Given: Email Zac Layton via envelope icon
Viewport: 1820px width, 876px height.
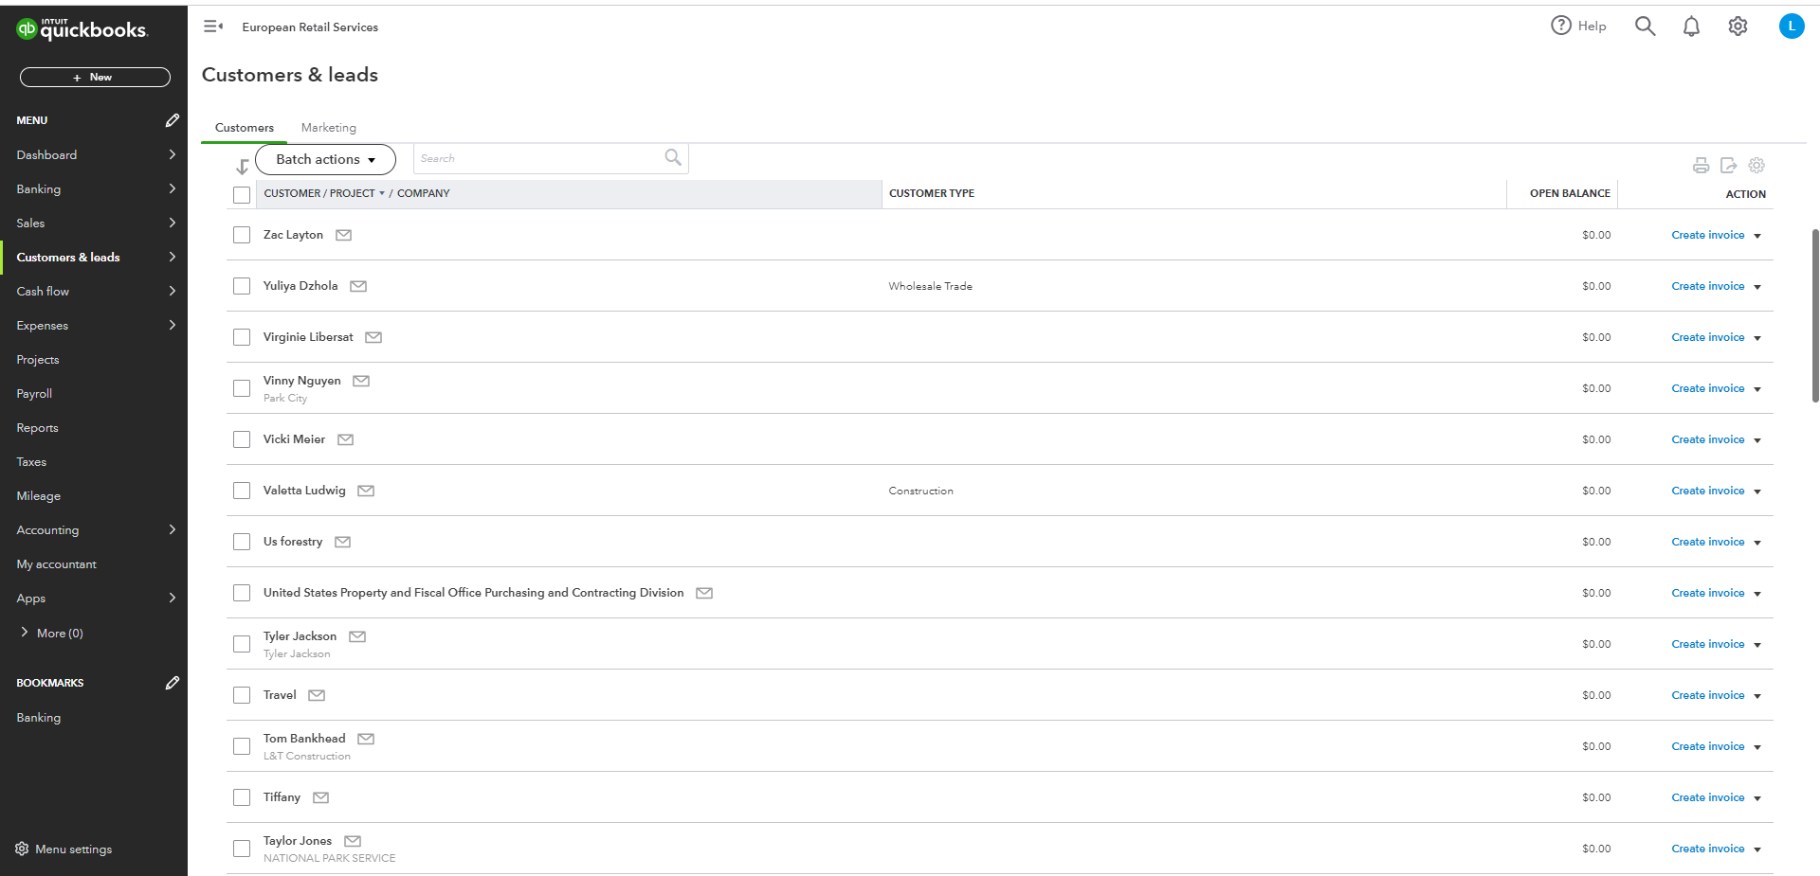Looking at the screenshot, I should pyautogui.click(x=344, y=235).
